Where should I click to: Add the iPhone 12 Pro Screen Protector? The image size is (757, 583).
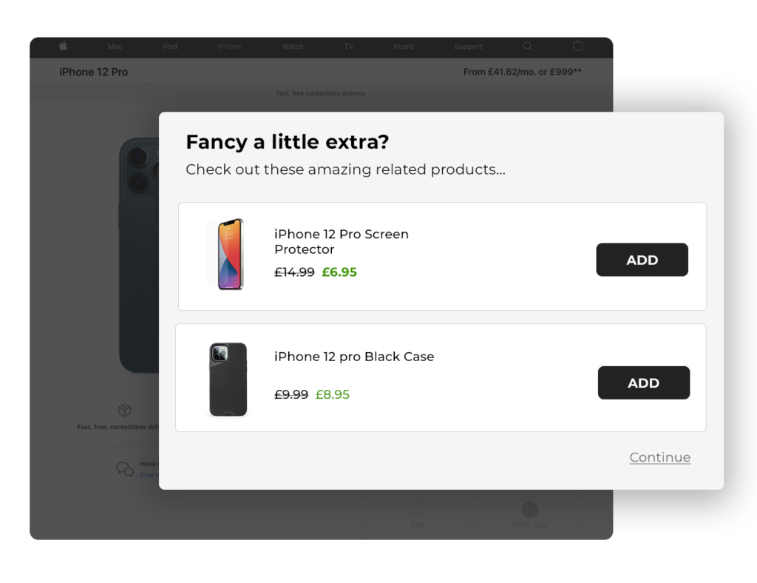642,260
